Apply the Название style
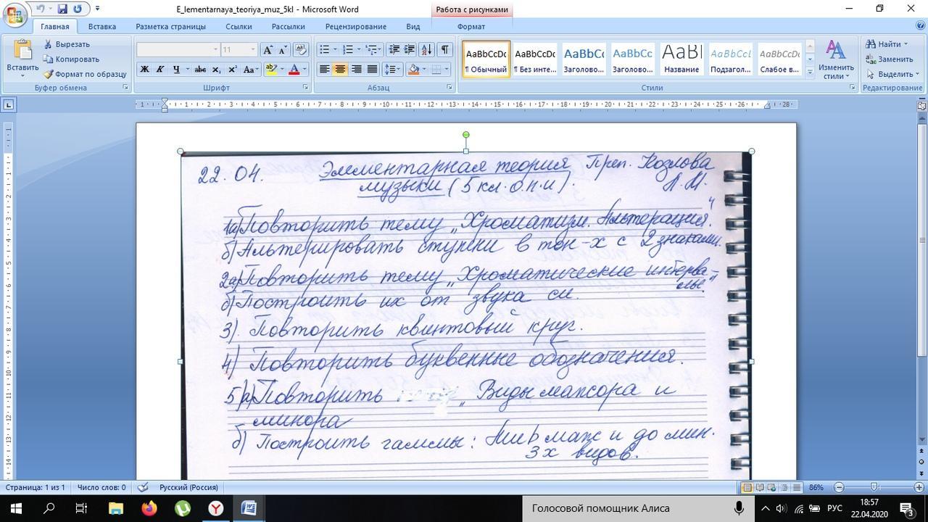 tap(681, 59)
